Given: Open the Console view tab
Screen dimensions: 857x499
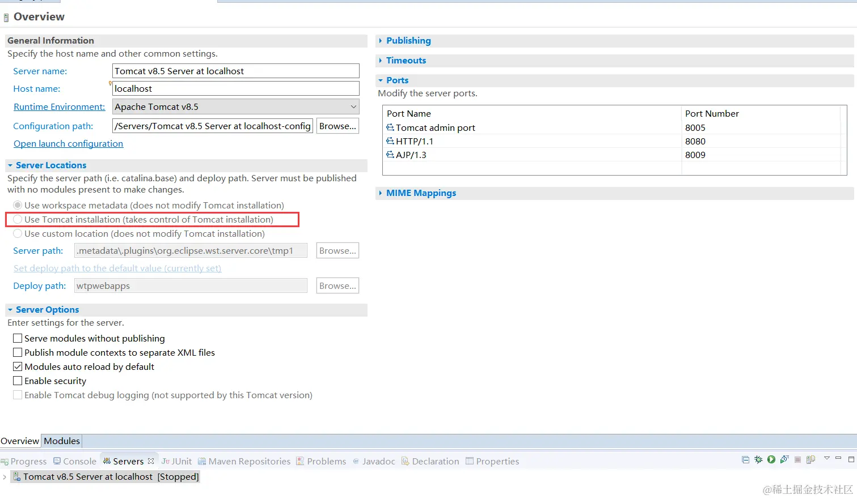Looking at the screenshot, I should [x=75, y=461].
